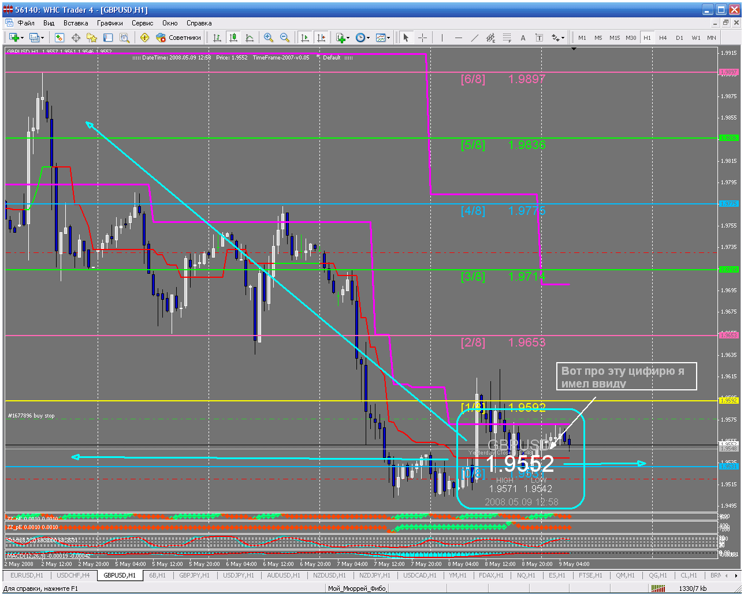Select the MN timeframe button

coord(712,38)
